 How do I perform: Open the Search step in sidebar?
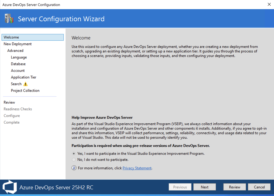pos(16,84)
